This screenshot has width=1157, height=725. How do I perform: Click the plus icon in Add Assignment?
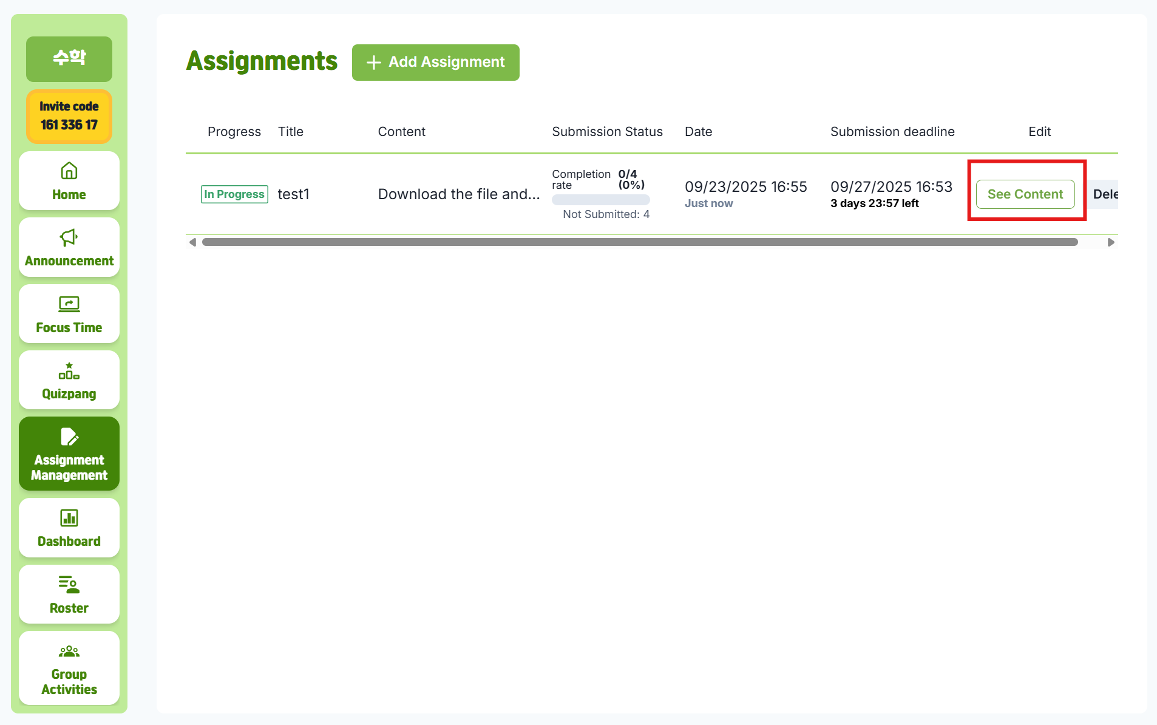tap(374, 63)
